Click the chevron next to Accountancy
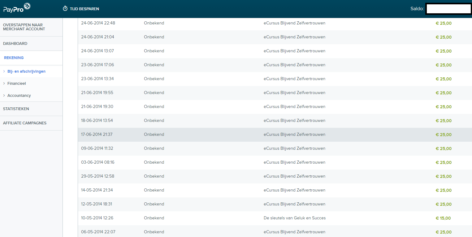 [4, 96]
